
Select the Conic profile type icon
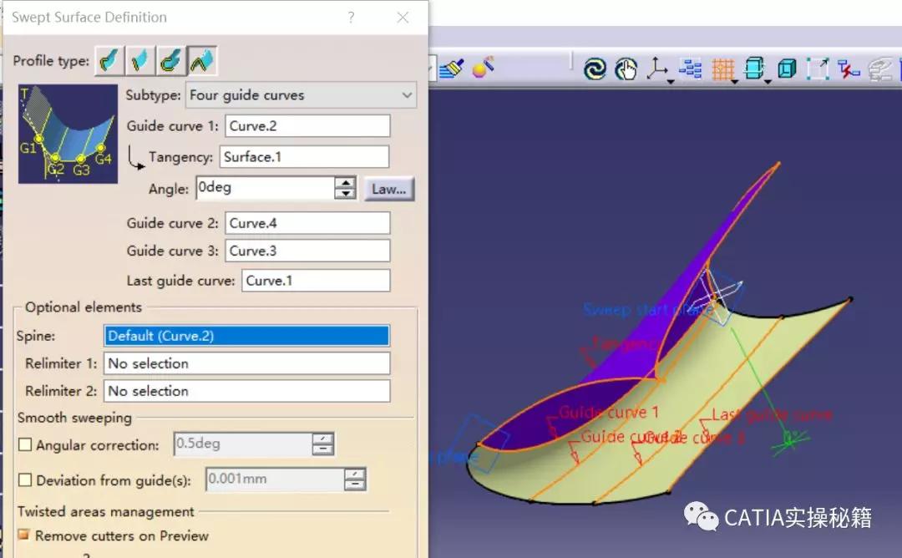[x=201, y=61]
